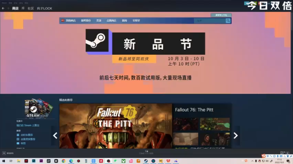Open the 库 (Library) tab

coord(23,8)
